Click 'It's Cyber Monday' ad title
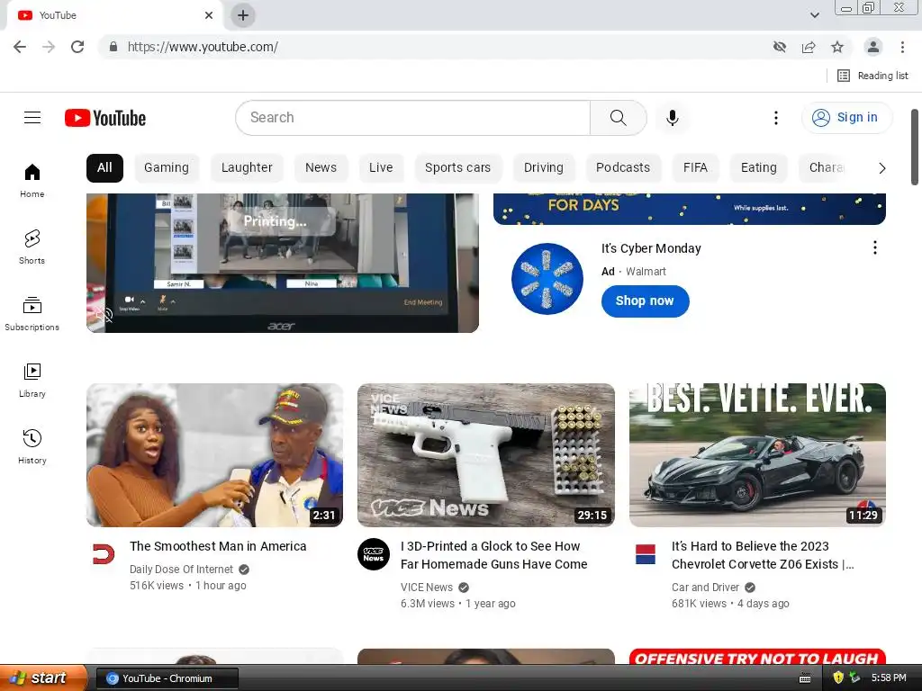The image size is (922, 691). tap(651, 248)
